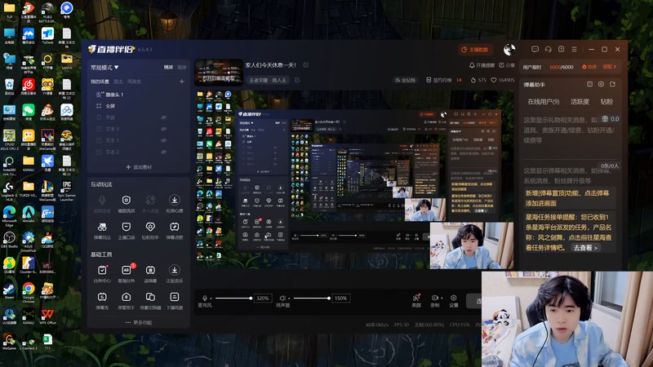
Task: Click the 150% speaker volume field
Action: [x=340, y=298]
